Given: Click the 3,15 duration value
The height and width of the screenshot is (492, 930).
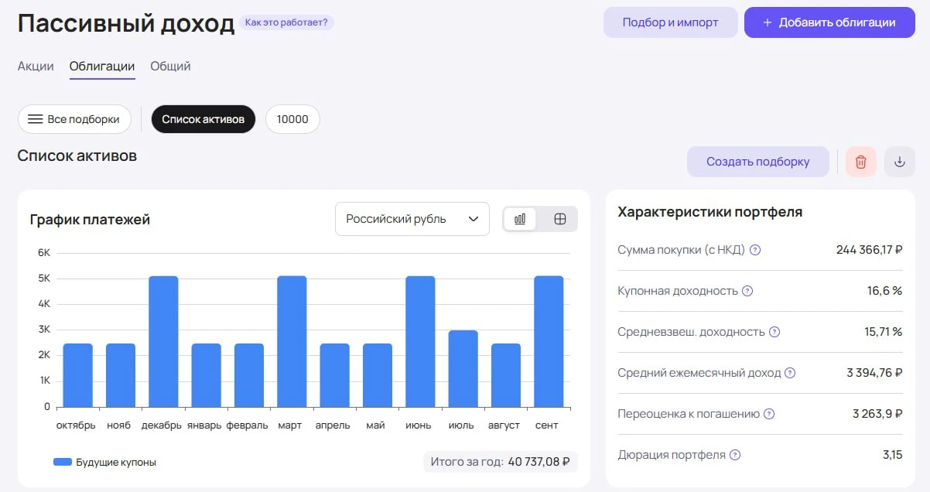Looking at the screenshot, I should [892, 455].
